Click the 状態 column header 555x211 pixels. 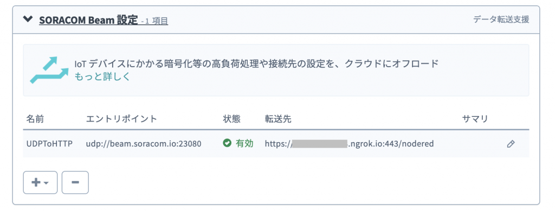232,119
